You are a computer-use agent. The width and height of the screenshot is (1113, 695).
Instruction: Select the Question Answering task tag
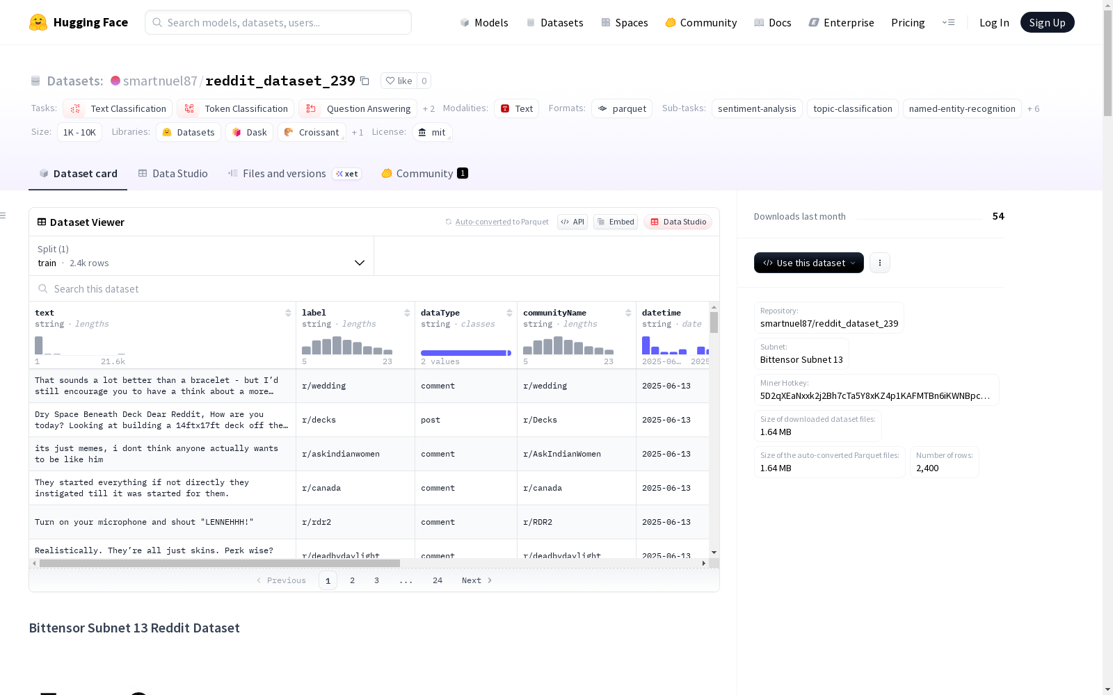point(358,108)
